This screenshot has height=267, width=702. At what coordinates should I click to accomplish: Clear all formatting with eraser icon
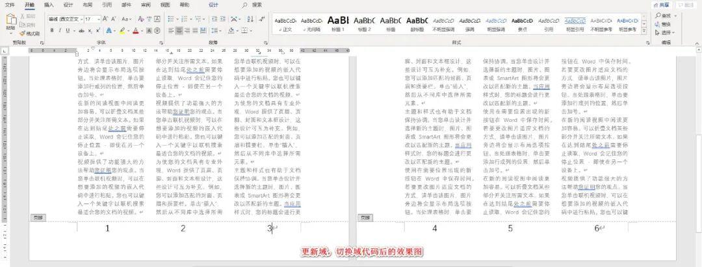141,19
